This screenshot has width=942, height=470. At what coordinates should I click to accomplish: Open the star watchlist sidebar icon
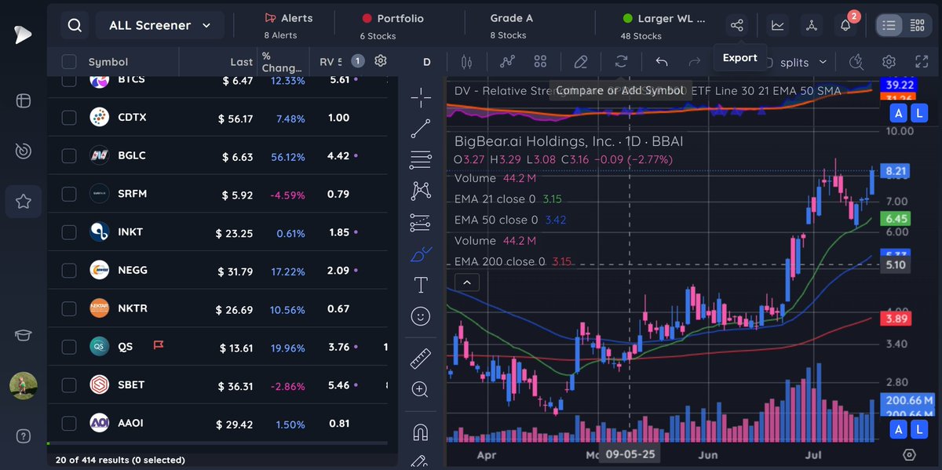24,202
